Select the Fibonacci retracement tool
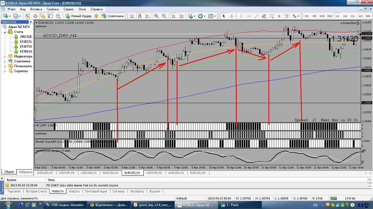Viewport: 373px width, 209px height. pos(272,16)
